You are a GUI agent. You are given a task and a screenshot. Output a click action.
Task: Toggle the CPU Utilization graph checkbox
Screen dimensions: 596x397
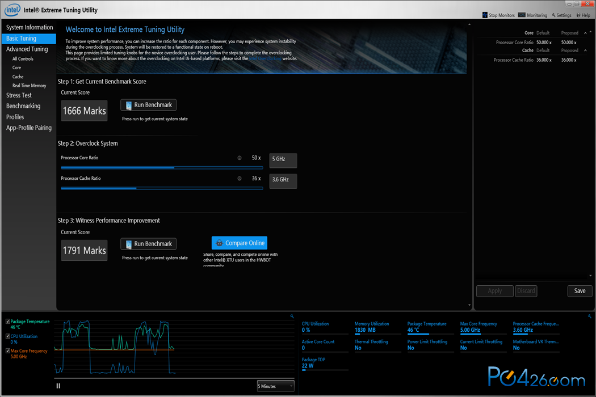pyautogui.click(x=7, y=336)
